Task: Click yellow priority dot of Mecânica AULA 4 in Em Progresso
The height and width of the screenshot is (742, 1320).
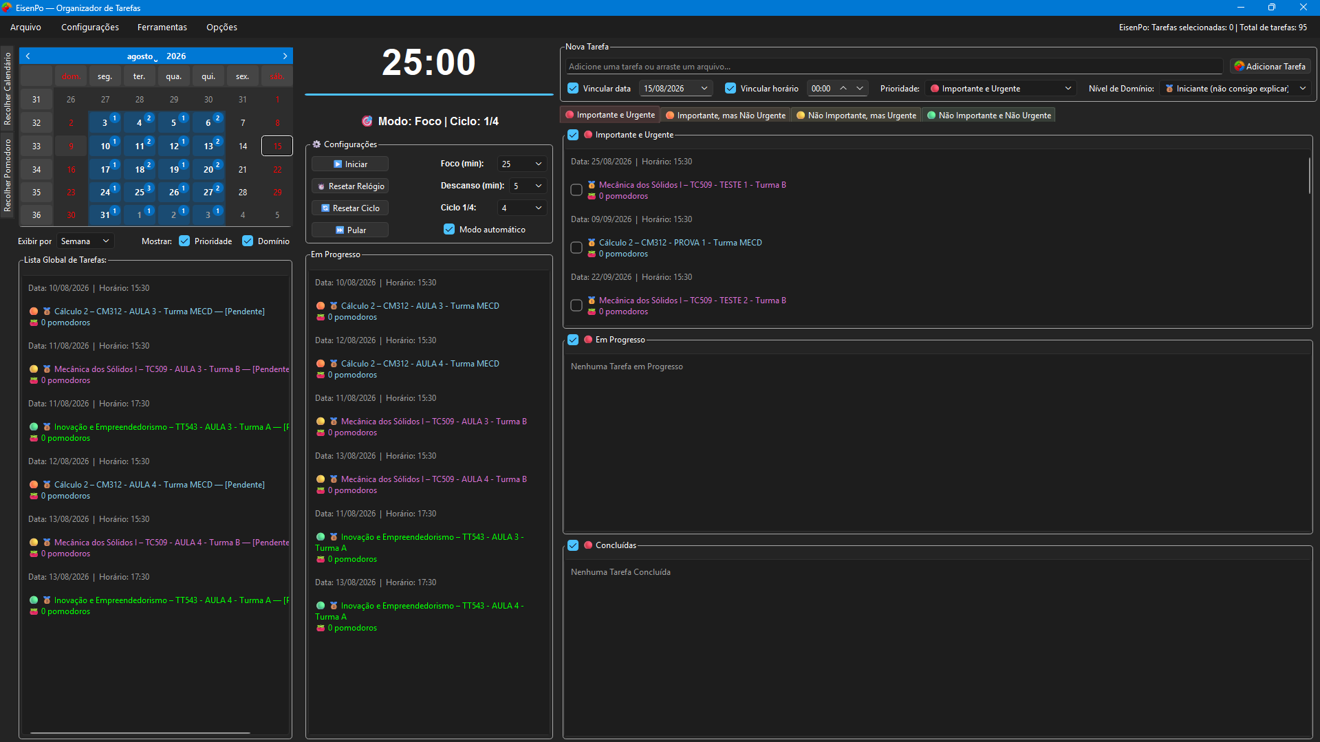Action: pyautogui.click(x=321, y=479)
